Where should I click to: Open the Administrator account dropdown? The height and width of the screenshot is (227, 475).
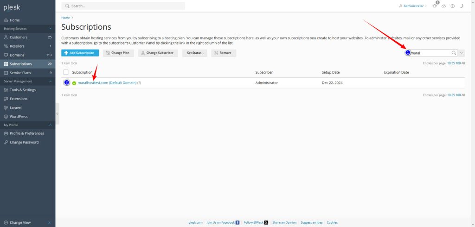[413, 6]
